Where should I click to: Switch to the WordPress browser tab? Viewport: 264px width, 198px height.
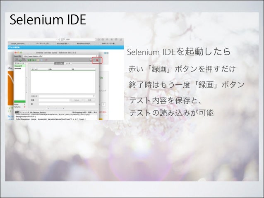[84, 43]
